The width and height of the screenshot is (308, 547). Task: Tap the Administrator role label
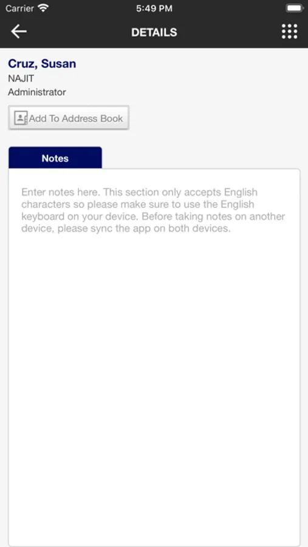pos(37,92)
